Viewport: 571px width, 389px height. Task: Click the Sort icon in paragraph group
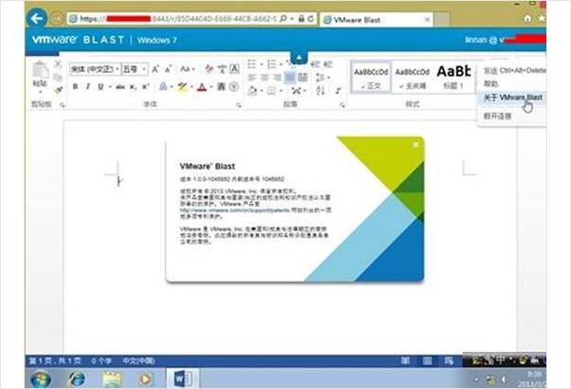[321, 90]
